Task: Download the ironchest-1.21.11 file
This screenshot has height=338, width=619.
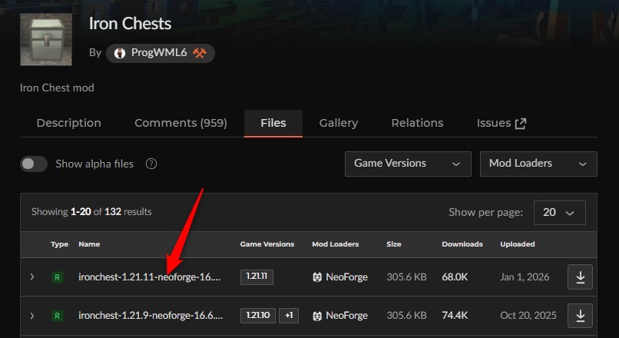Action: pyautogui.click(x=580, y=277)
